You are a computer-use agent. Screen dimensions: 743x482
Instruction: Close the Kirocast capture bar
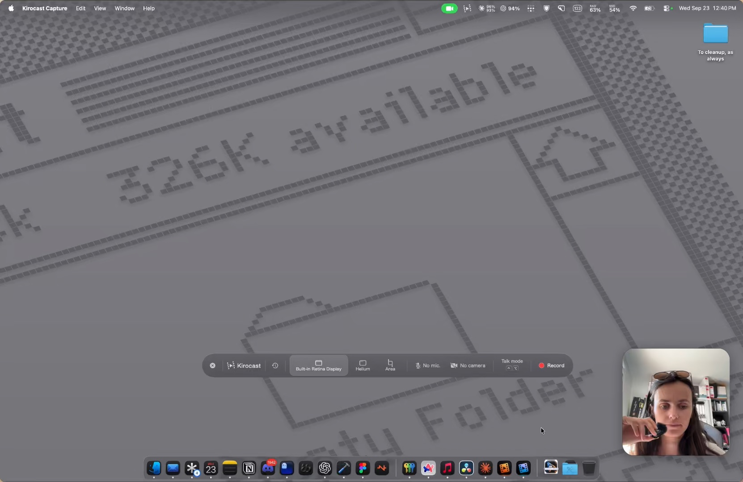[213, 366]
